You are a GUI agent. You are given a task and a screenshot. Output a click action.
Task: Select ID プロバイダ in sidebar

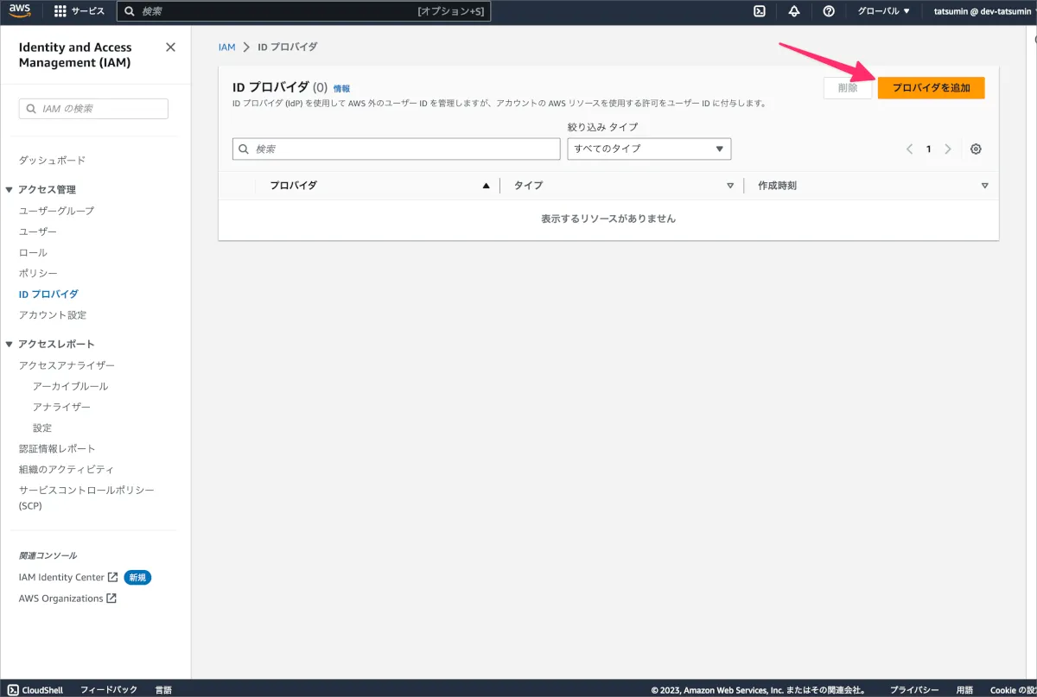pos(48,294)
